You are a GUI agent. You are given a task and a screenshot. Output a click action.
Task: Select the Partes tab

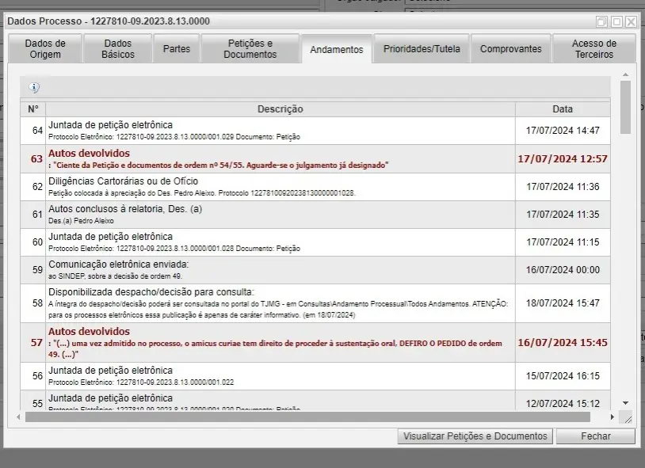pyautogui.click(x=176, y=49)
